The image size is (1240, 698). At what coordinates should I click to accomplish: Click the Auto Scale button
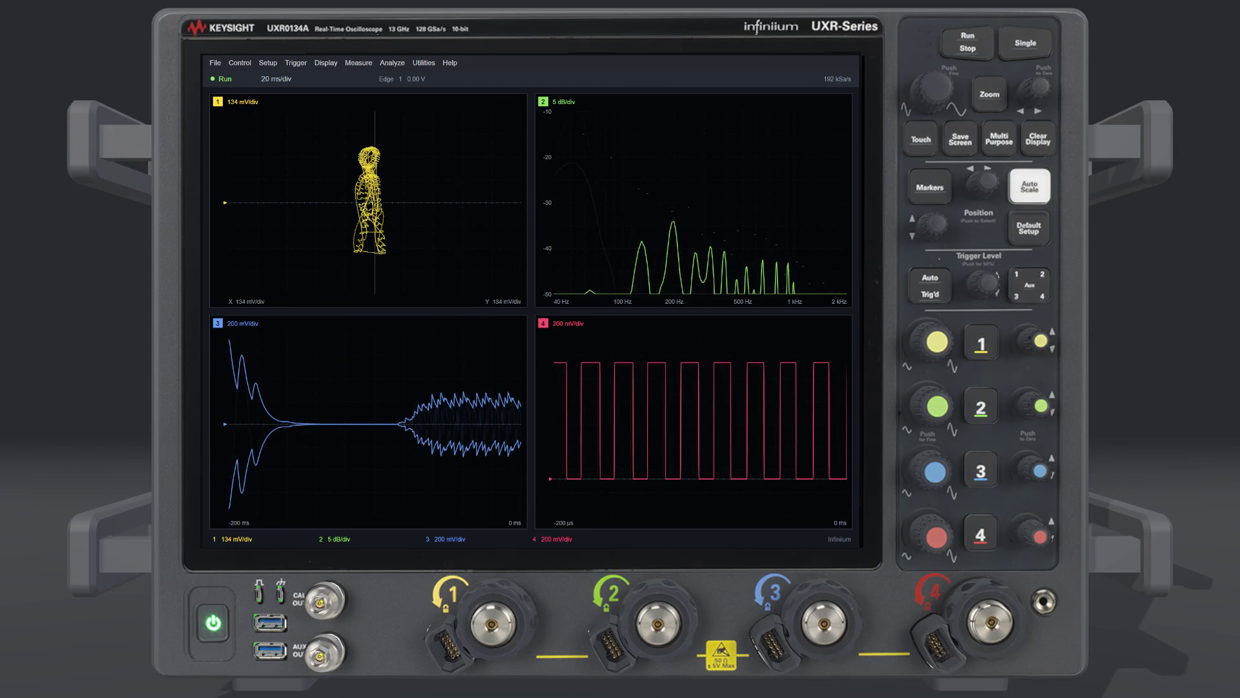tap(1029, 187)
